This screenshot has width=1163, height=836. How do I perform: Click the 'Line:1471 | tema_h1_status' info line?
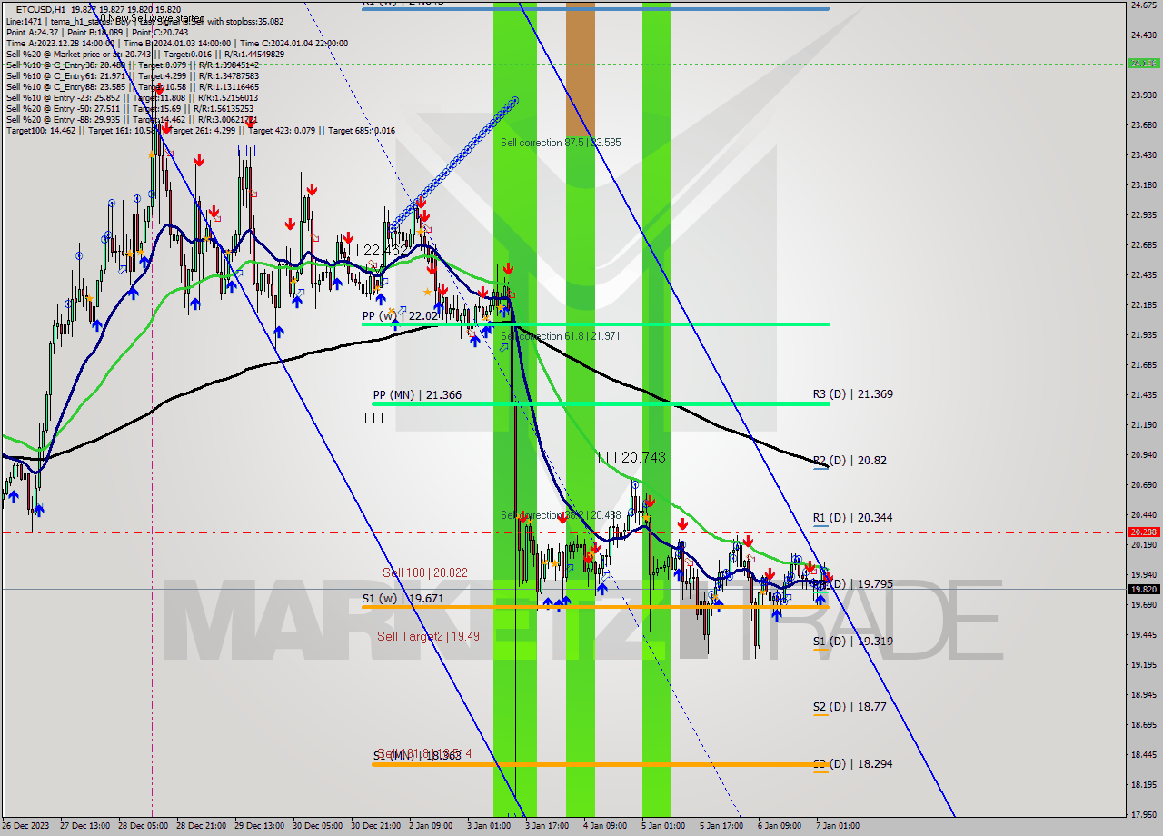pyautogui.click(x=144, y=22)
